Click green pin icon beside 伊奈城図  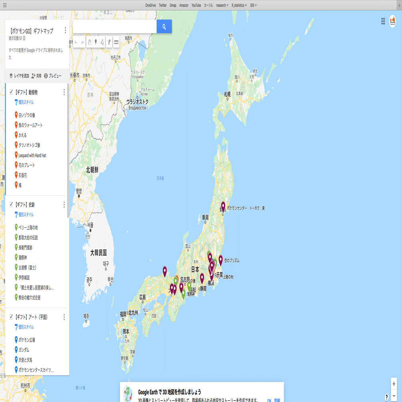click(16, 278)
